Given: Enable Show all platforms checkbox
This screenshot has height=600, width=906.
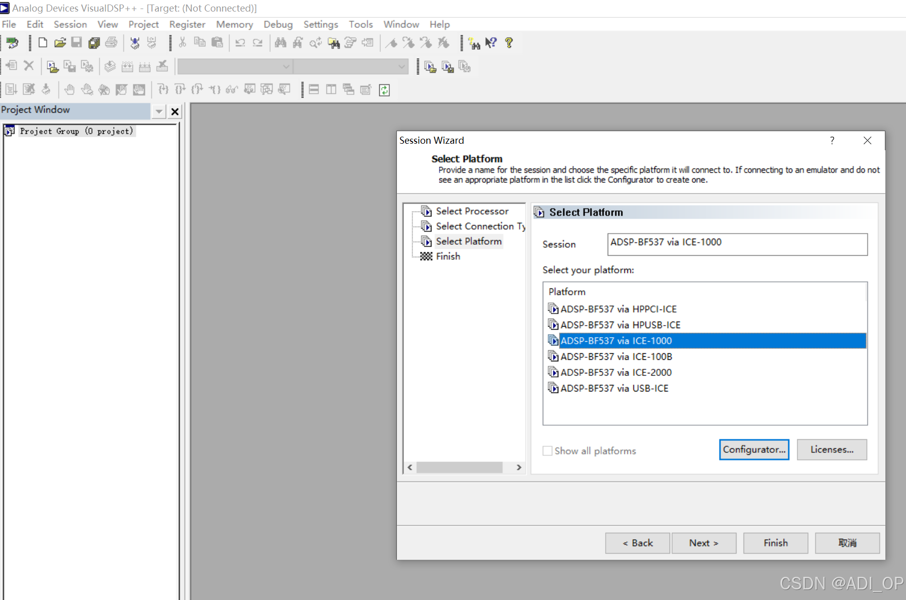Looking at the screenshot, I should point(547,451).
